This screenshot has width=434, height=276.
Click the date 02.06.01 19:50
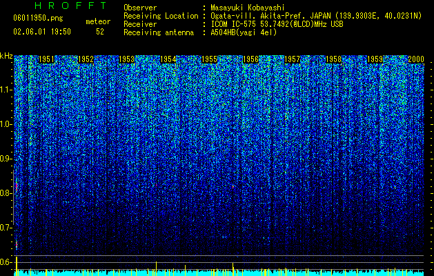(42, 32)
